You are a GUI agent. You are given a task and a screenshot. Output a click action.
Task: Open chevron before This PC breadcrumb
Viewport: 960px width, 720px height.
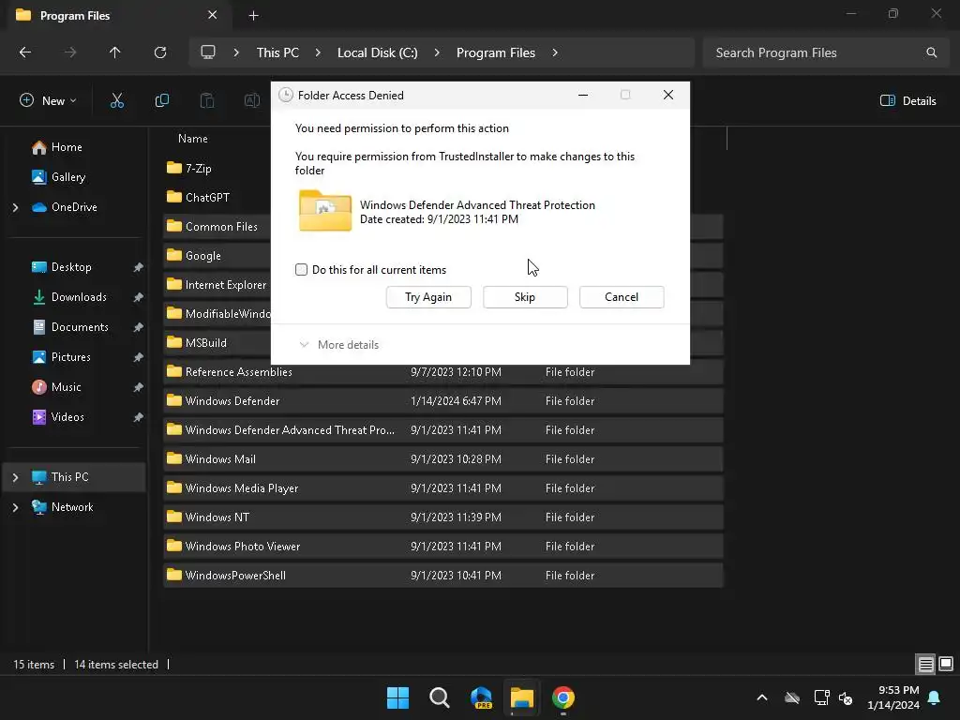click(236, 52)
